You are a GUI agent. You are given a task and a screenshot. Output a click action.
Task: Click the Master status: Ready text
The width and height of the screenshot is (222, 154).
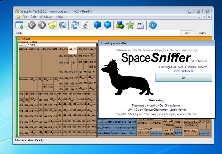pos(29,140)
